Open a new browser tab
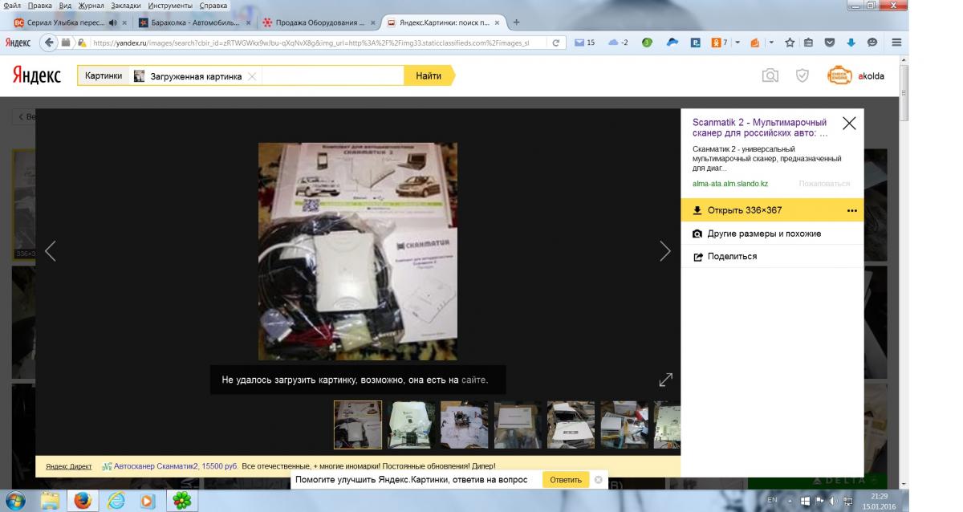The image size is (963, 512). [516, 22]
